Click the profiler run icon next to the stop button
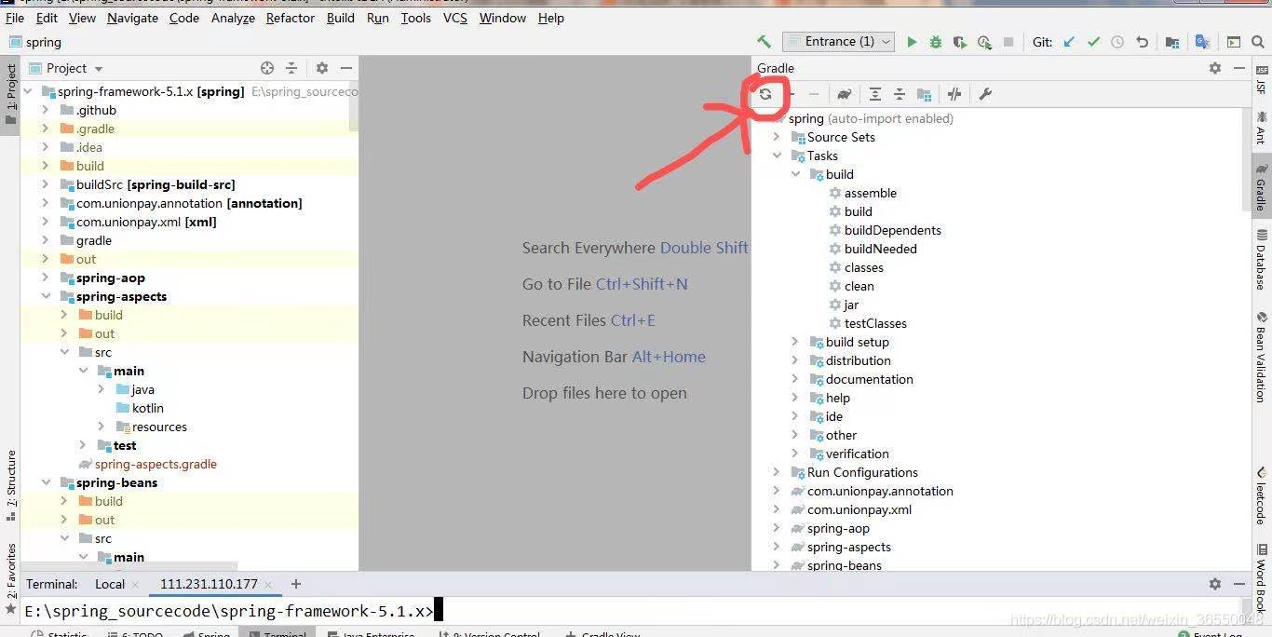 pos(984,42)
